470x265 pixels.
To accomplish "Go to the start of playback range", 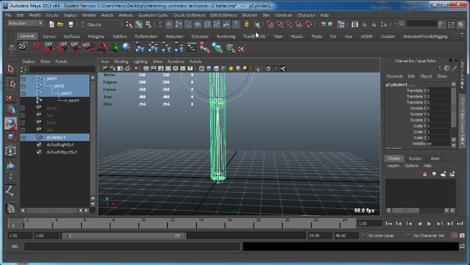I will (x=389, y=224).
